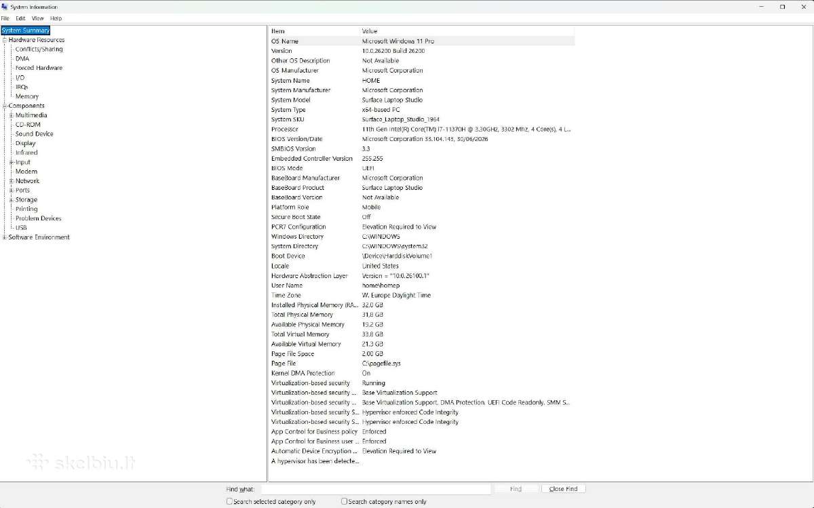Screen dimensions: 814x508
Task: Open the Edit menu
Action: pyautogui.click(x=20, y=18)
